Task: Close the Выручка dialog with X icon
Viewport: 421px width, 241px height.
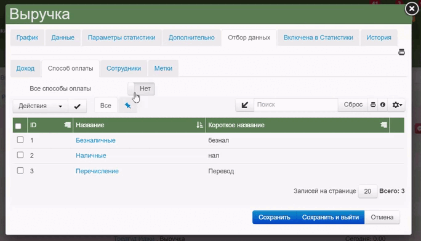Action: click(x=412, y=9)
